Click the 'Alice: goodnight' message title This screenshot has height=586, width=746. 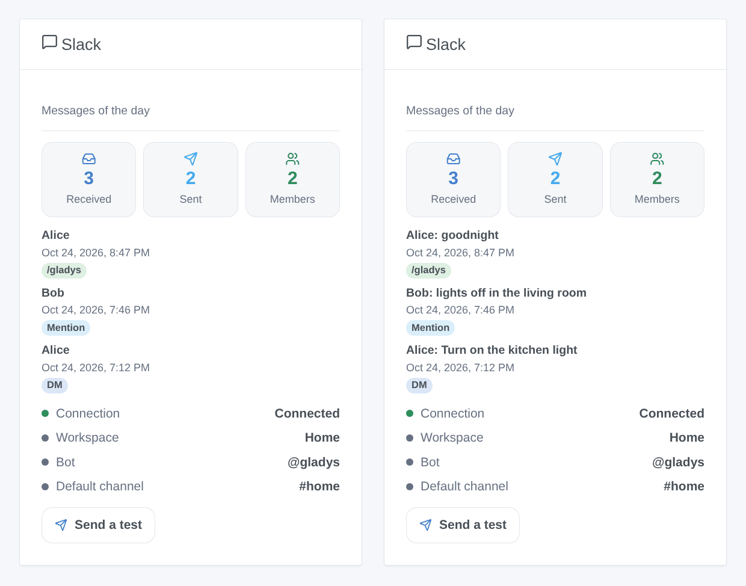(452, 235)
